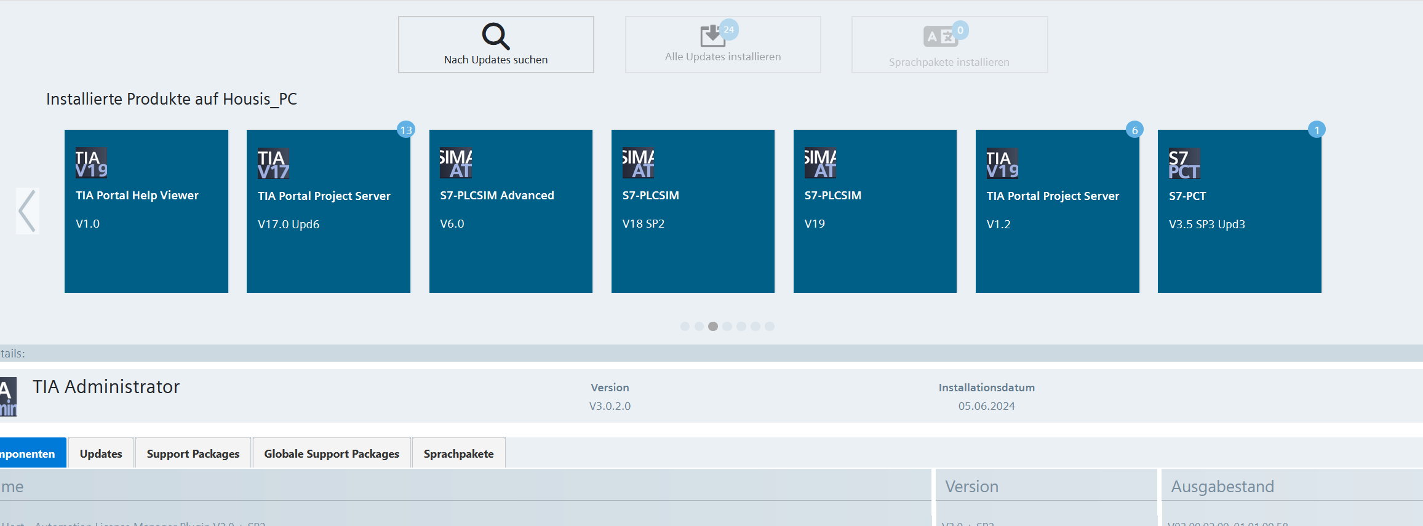Click the Sprachpakete installieren button

tap(949, 44)
